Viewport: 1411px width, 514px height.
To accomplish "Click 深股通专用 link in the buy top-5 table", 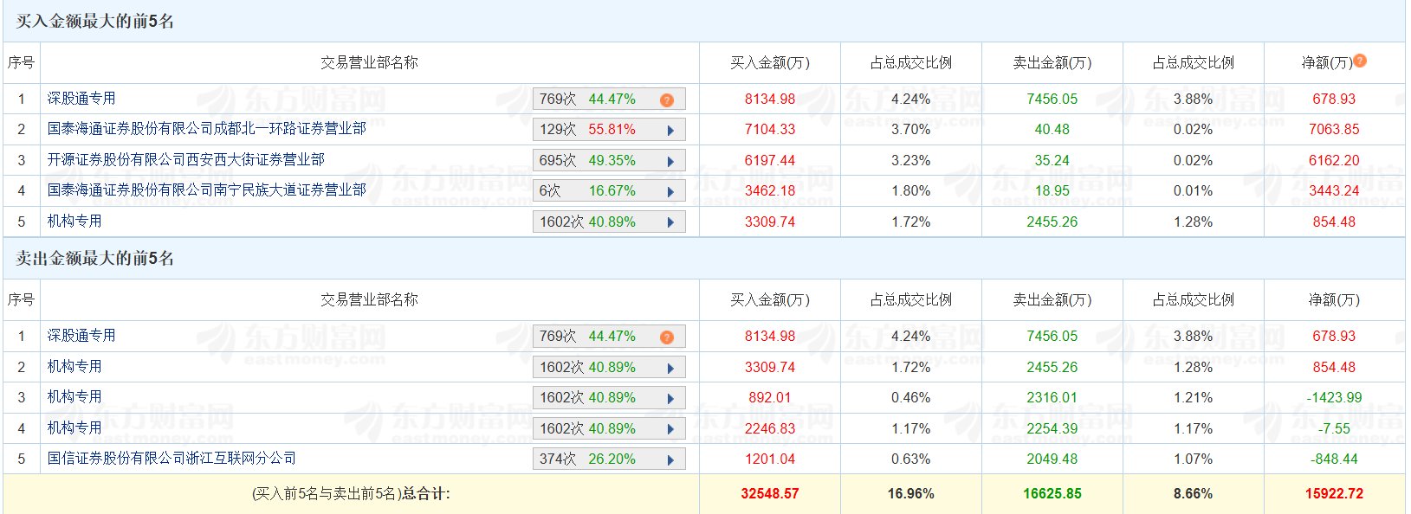I will coord(81,99).
